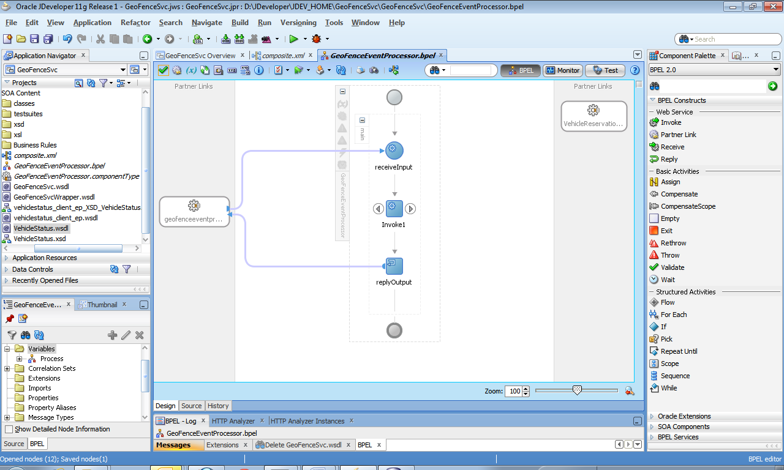Viewport: 784px width, 470px height.
Task: Collapse the Variables tree node
Action: click(x=8, y=349)
